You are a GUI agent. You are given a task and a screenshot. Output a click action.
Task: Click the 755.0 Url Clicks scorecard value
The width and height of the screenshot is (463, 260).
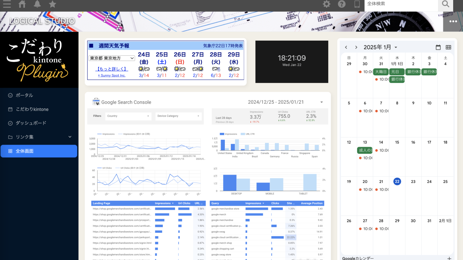point(284,116)
